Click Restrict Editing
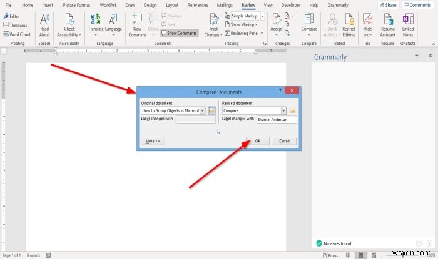 [349, 26]
